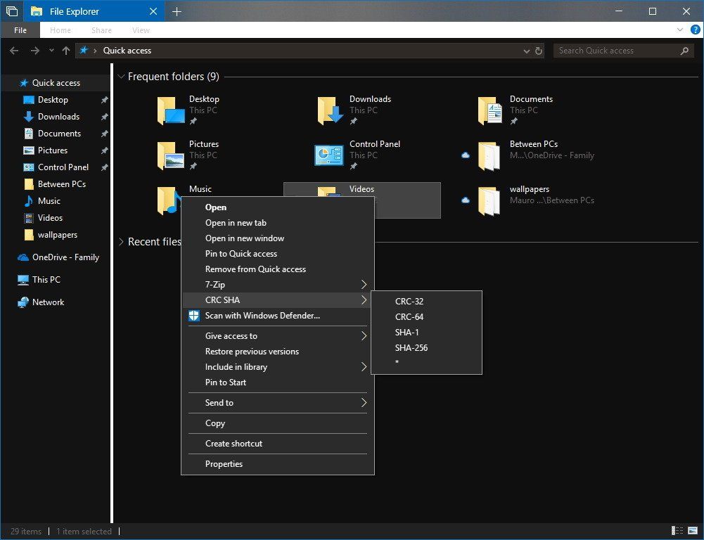Open the Downloads folder icon
The width and height of the screenshot is (704, 540).
coord(330,110)
